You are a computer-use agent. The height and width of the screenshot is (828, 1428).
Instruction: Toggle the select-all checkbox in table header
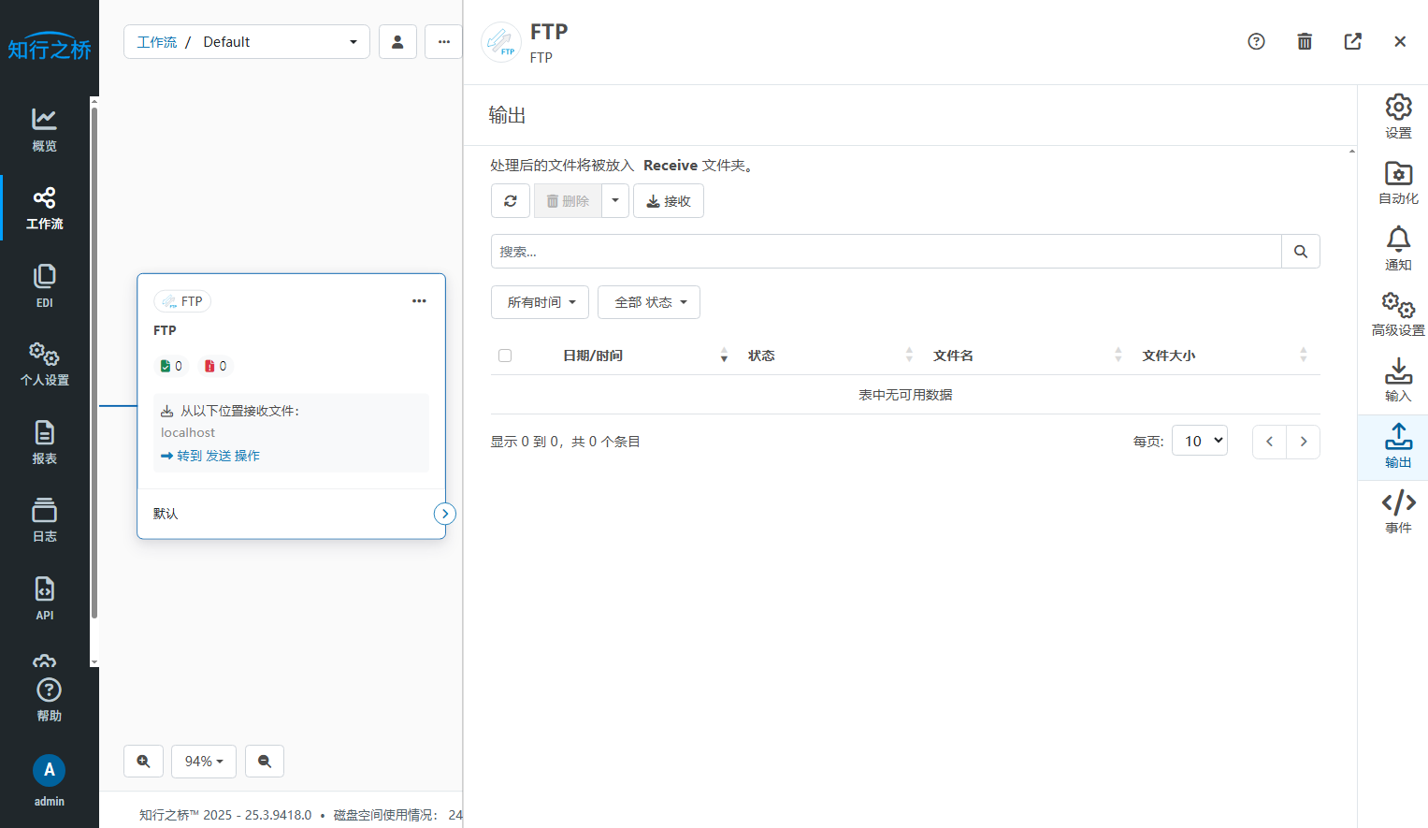click(505, 356)
